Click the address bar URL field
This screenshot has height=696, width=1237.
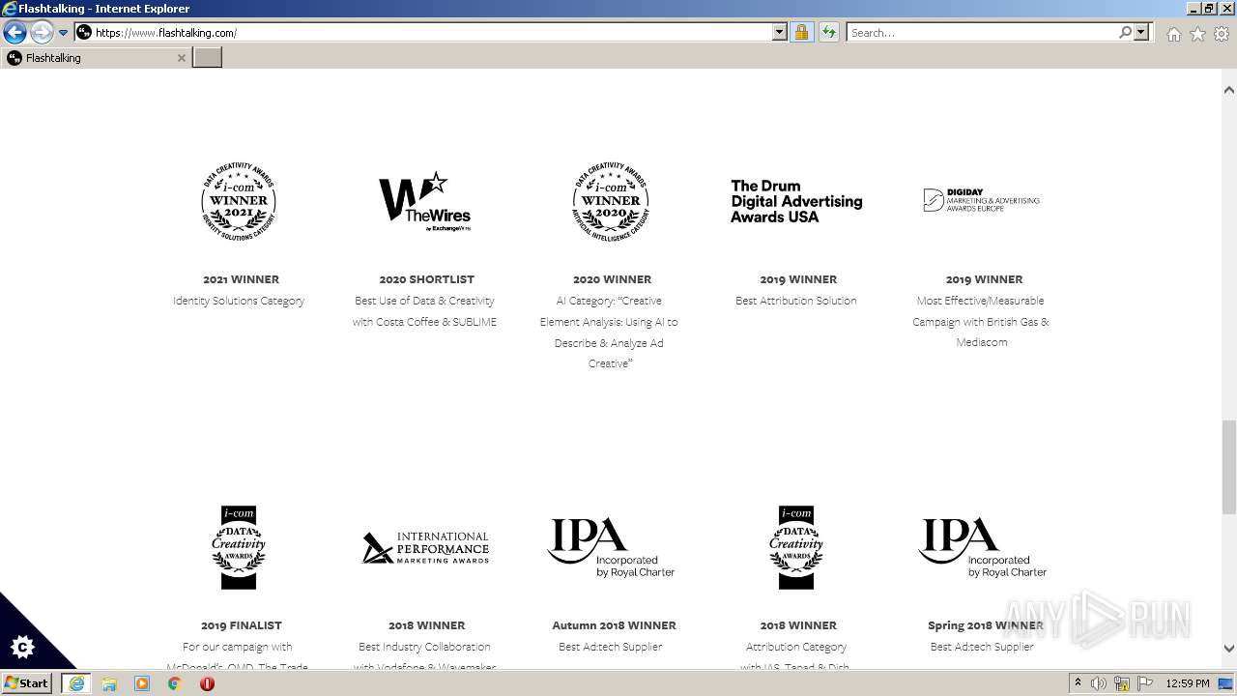pos(423,33)
